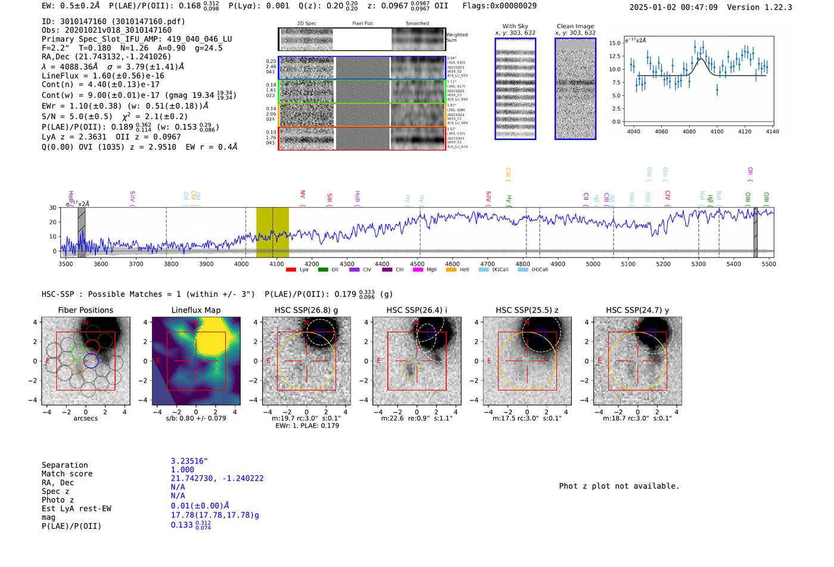Image resolution: width=834 pixels, height=567 pixels.
Task: Click the purple CIV legend swatch
Action: click(x=354, y=270)
